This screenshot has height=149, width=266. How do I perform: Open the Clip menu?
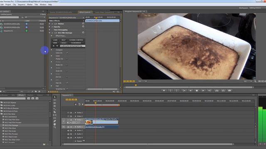point(14,5)
